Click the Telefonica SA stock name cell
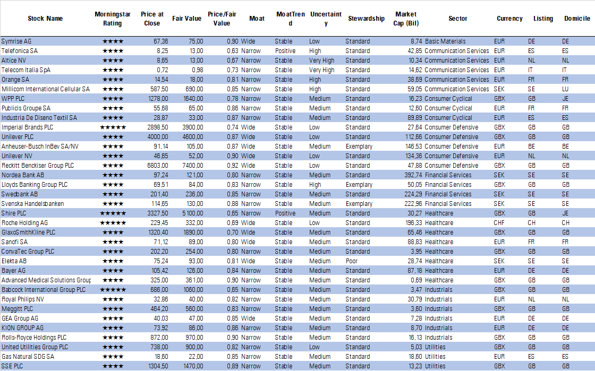The height and width of the screenshot is (371, 595). click(20, 51)
